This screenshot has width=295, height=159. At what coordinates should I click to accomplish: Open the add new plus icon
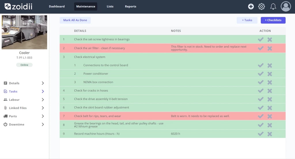click(251, 7)
